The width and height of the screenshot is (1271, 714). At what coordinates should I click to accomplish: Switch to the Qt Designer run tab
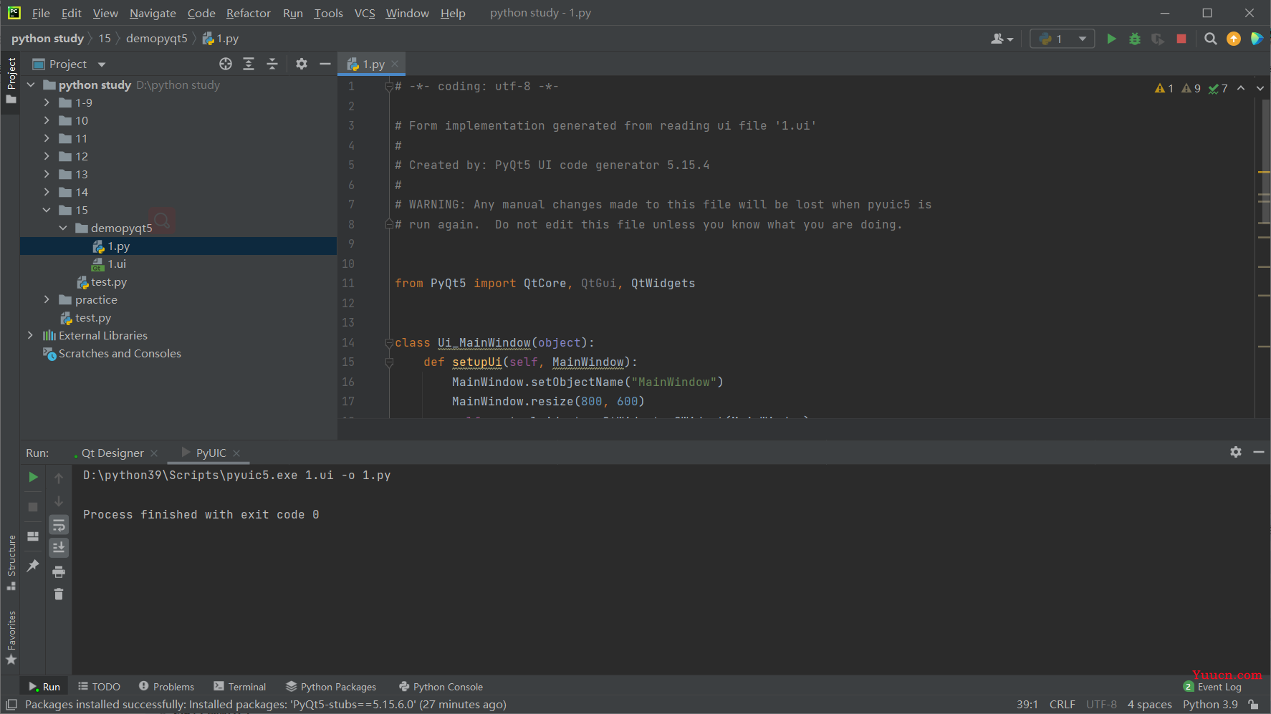tap(112, 453)
